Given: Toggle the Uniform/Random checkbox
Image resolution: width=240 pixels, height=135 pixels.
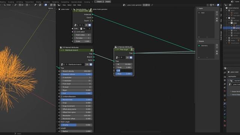Looking at the screenshot, I should (x=61, y=97).
